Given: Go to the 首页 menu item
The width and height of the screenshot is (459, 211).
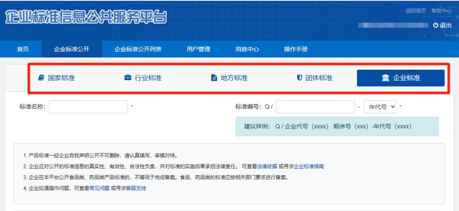Looking at the screenshot, I should 23,49.
